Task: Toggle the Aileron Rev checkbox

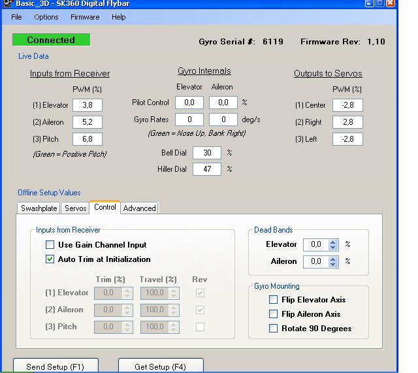Action: click(200, 310)
